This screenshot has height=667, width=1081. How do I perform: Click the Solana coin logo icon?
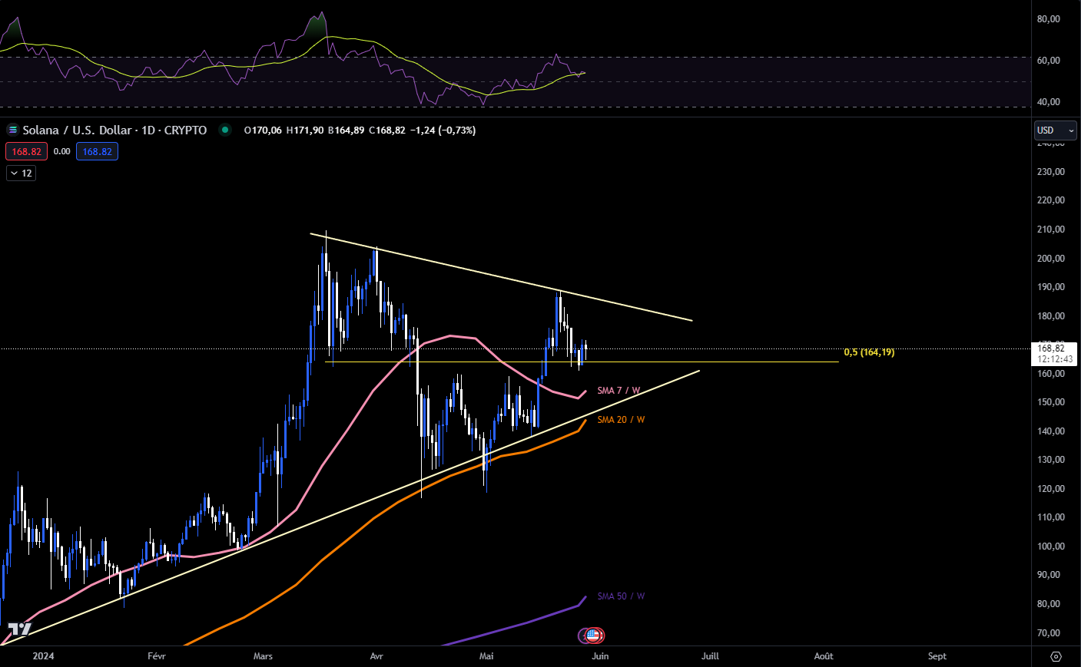click(x=12, y=130)
